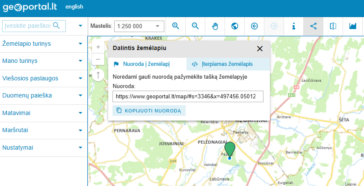Click the map link URL field

point(188,97)
